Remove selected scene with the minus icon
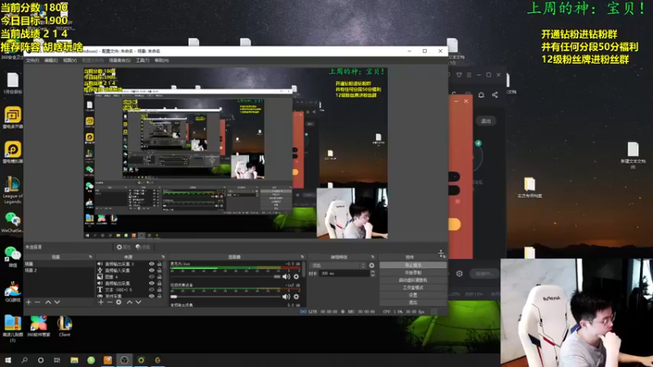 click(x=38, y=302)
